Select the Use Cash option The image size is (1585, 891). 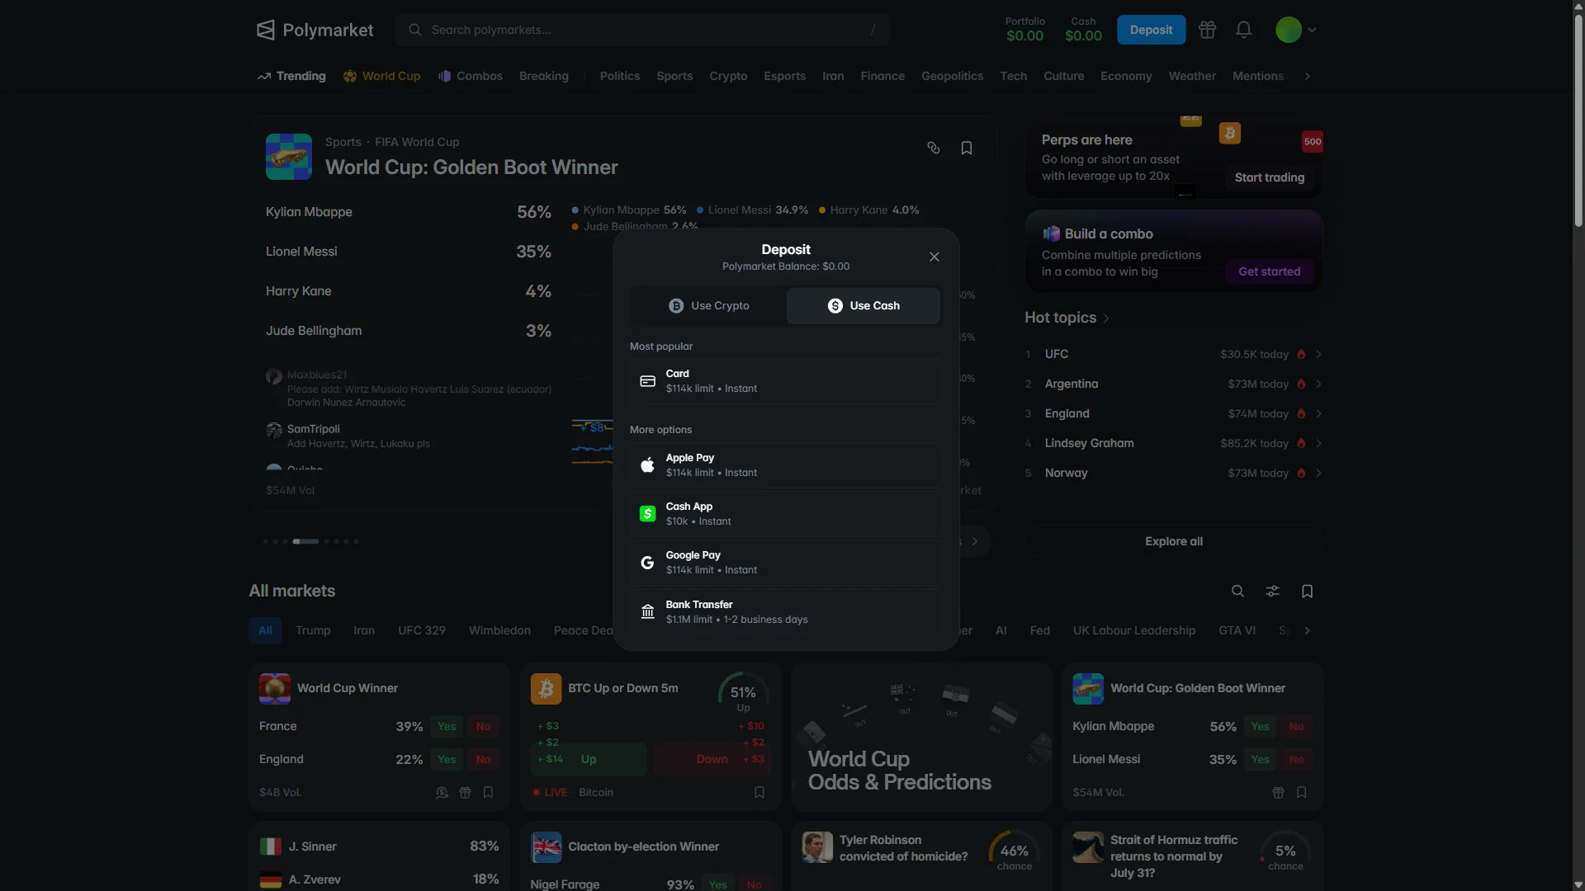863,306
